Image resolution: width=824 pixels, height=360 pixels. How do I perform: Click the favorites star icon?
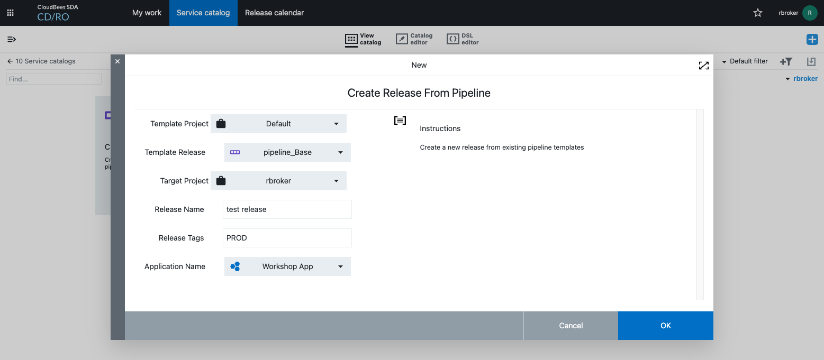point(757,13)
